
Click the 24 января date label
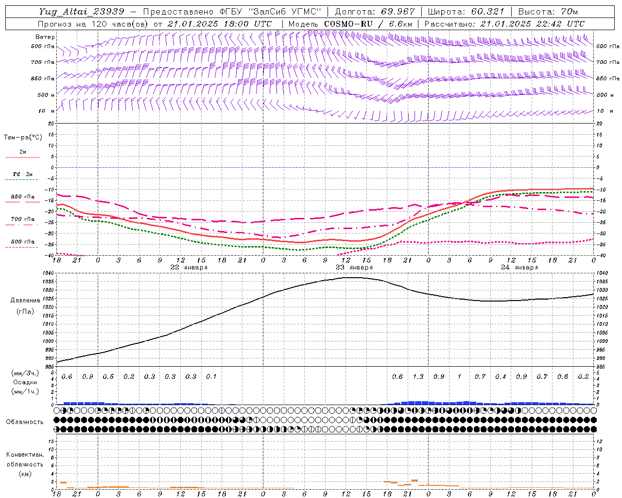click(519, 267)
